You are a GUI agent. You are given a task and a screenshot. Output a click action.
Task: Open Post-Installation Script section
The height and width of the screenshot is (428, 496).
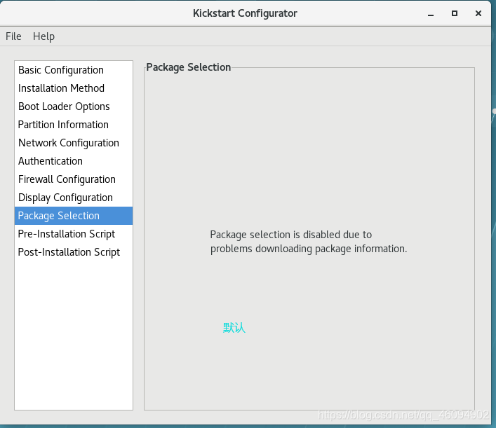pos(74,252)
